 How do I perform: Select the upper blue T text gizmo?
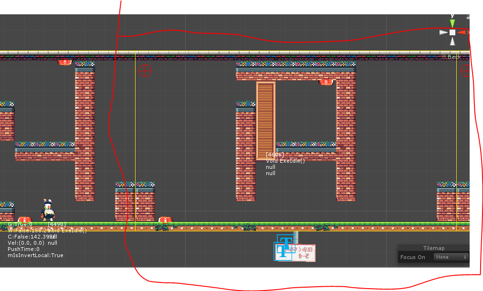pyautogui.click(x=286, y=243)
